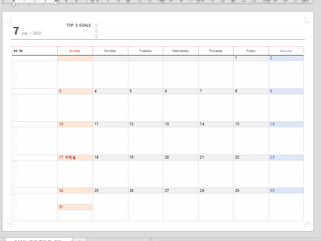The width and height of the screenshot is (321, 241).
Task: Click the large month number 7
Action: pyautogui.click(x=16, y=31)
